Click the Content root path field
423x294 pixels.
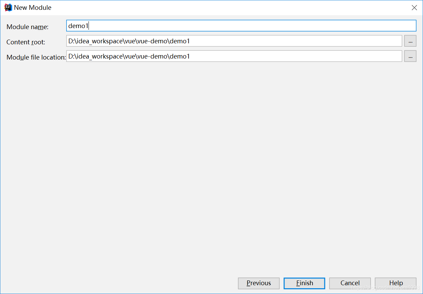tap(234, 41)
